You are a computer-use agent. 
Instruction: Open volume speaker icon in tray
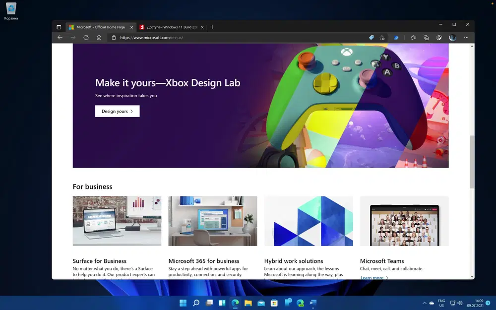pyautogui.click(x=460, y=303)
